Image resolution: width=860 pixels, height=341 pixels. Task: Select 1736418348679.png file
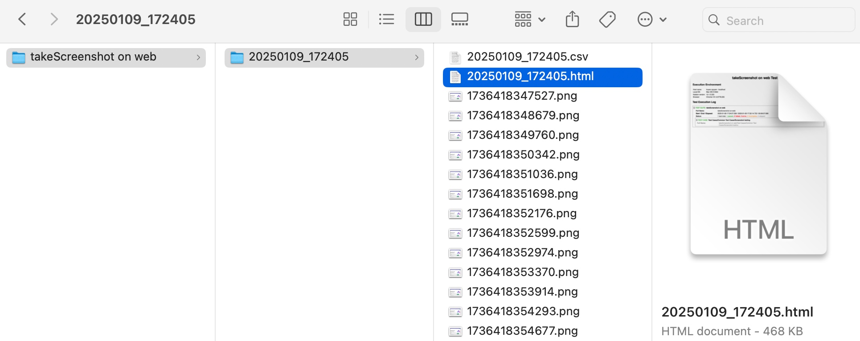(543, 116)
